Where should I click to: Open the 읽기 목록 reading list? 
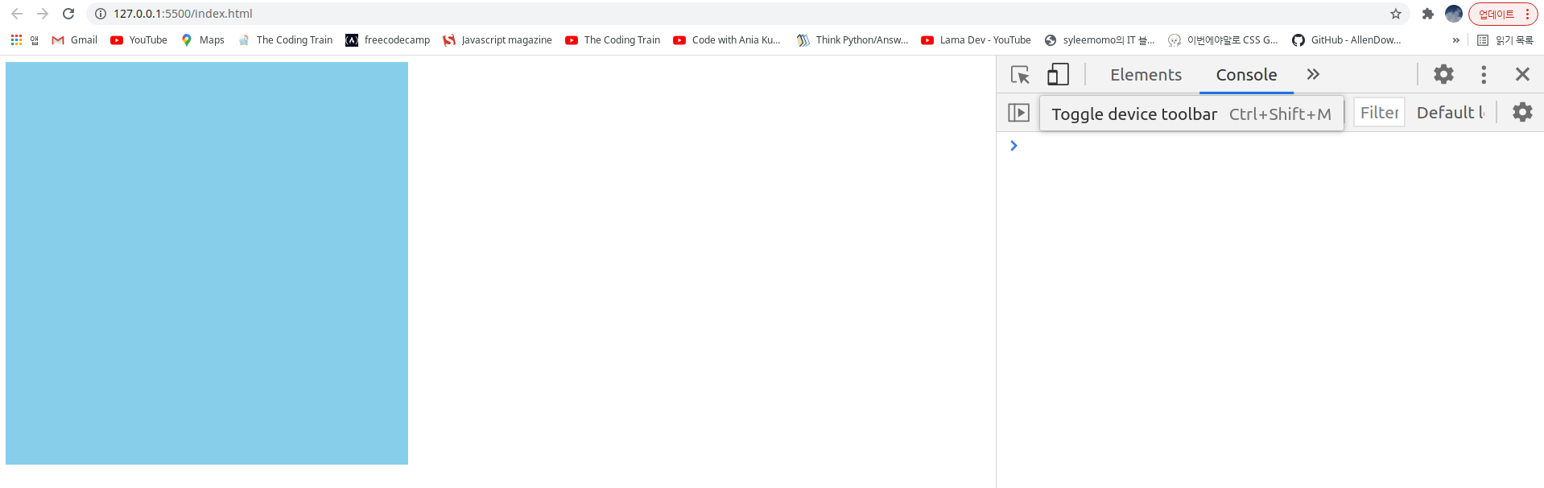click(x=1505, y=39)
